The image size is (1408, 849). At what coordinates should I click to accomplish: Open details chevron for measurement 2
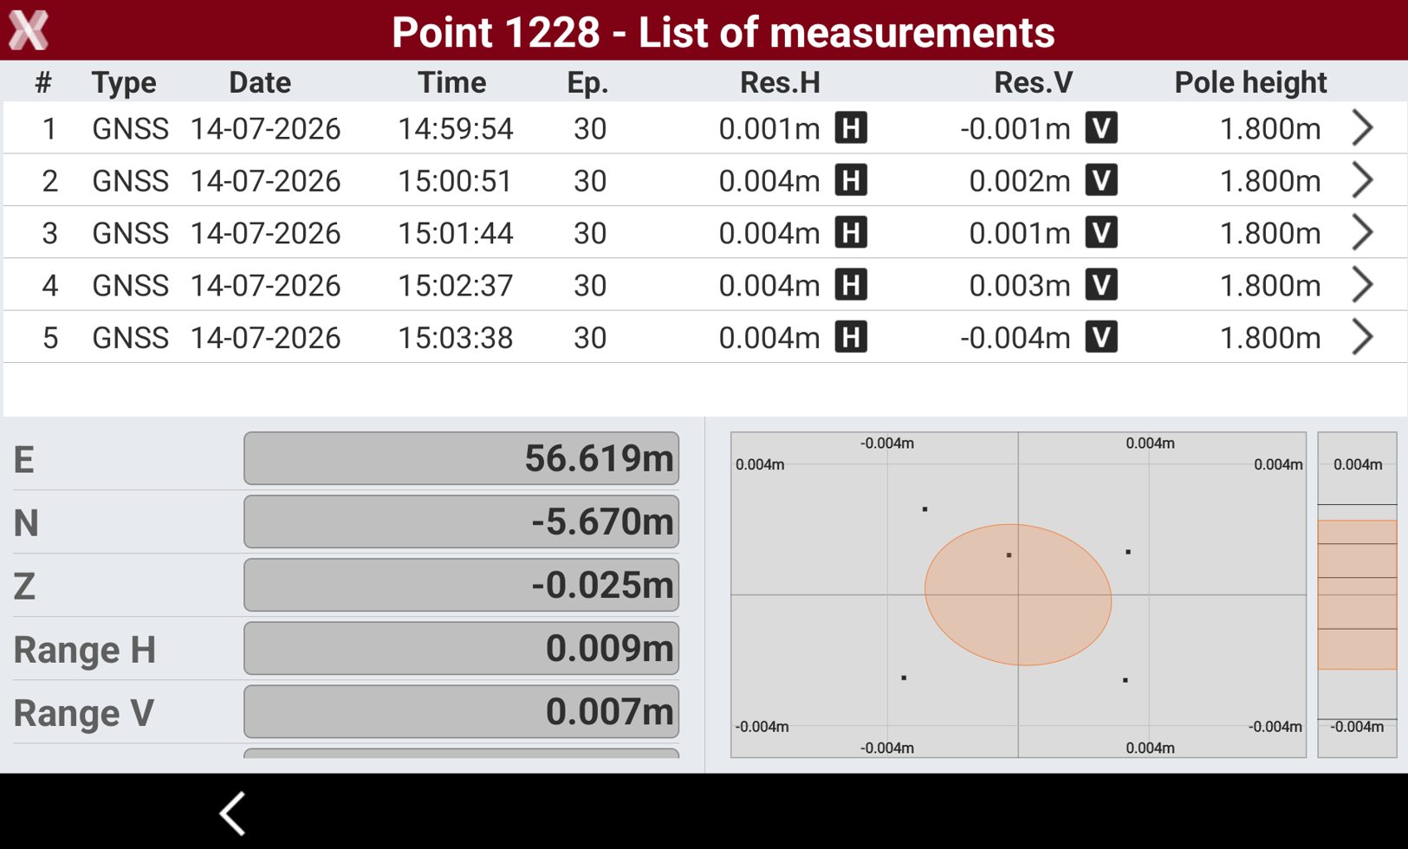point(1362,180)
